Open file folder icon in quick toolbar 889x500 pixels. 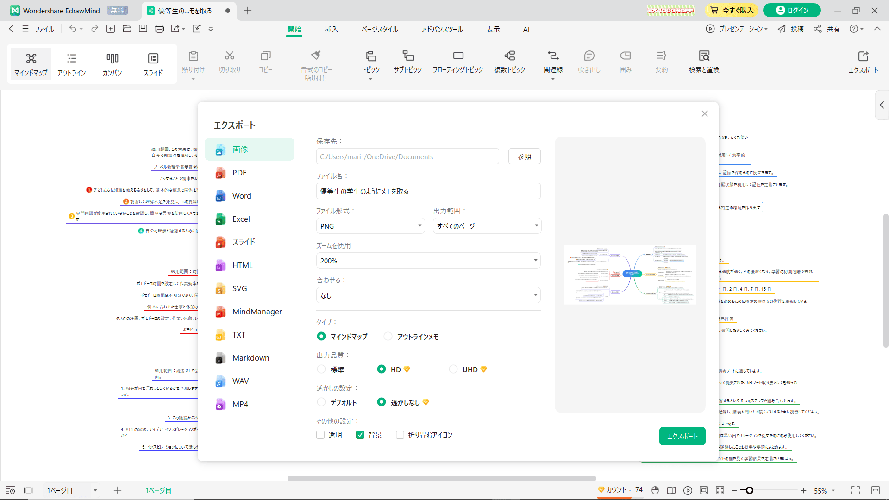tap(127, 29)
